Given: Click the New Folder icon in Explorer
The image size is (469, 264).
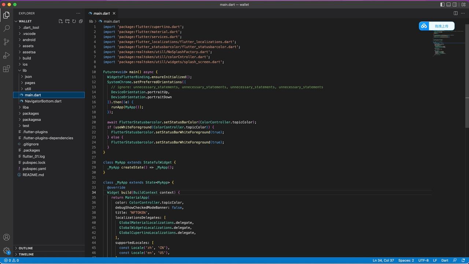Looking at the screenshot, I should (x=67, y=21).
